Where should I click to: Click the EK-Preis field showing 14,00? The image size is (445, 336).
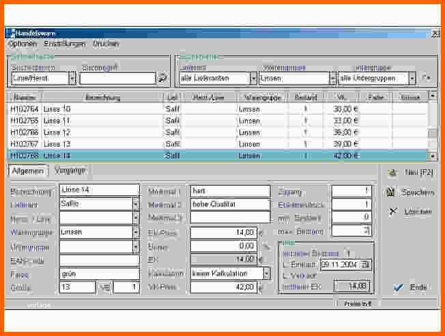click(224, 232)
